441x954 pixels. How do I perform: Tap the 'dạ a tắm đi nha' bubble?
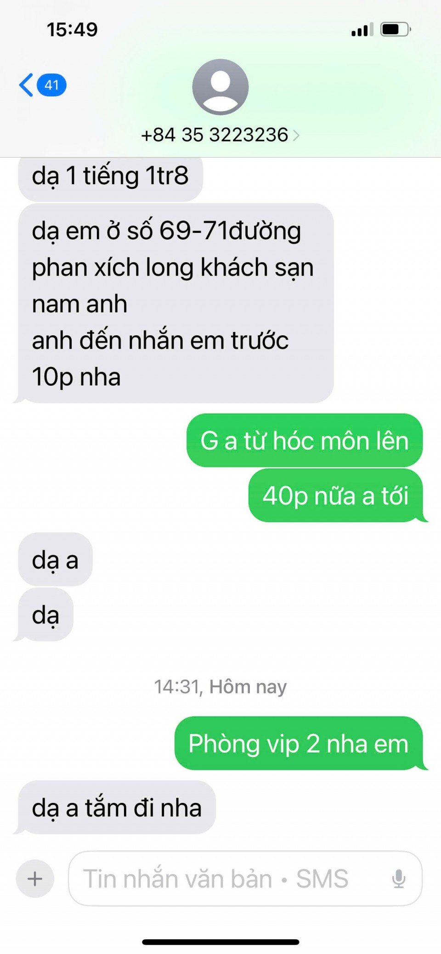(117, 807)
